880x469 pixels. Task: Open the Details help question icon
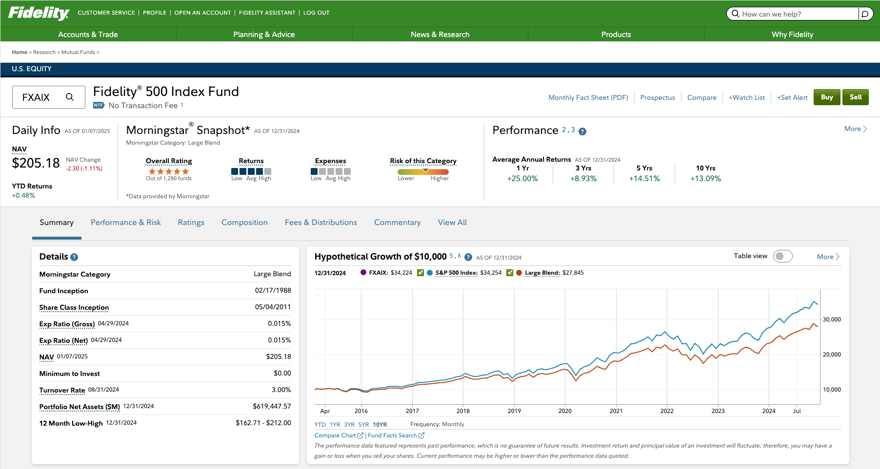point(74,257)
